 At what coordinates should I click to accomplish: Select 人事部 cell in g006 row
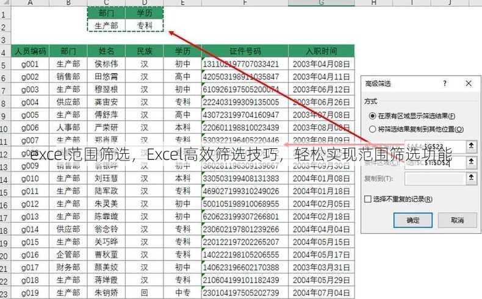[68, 128]
